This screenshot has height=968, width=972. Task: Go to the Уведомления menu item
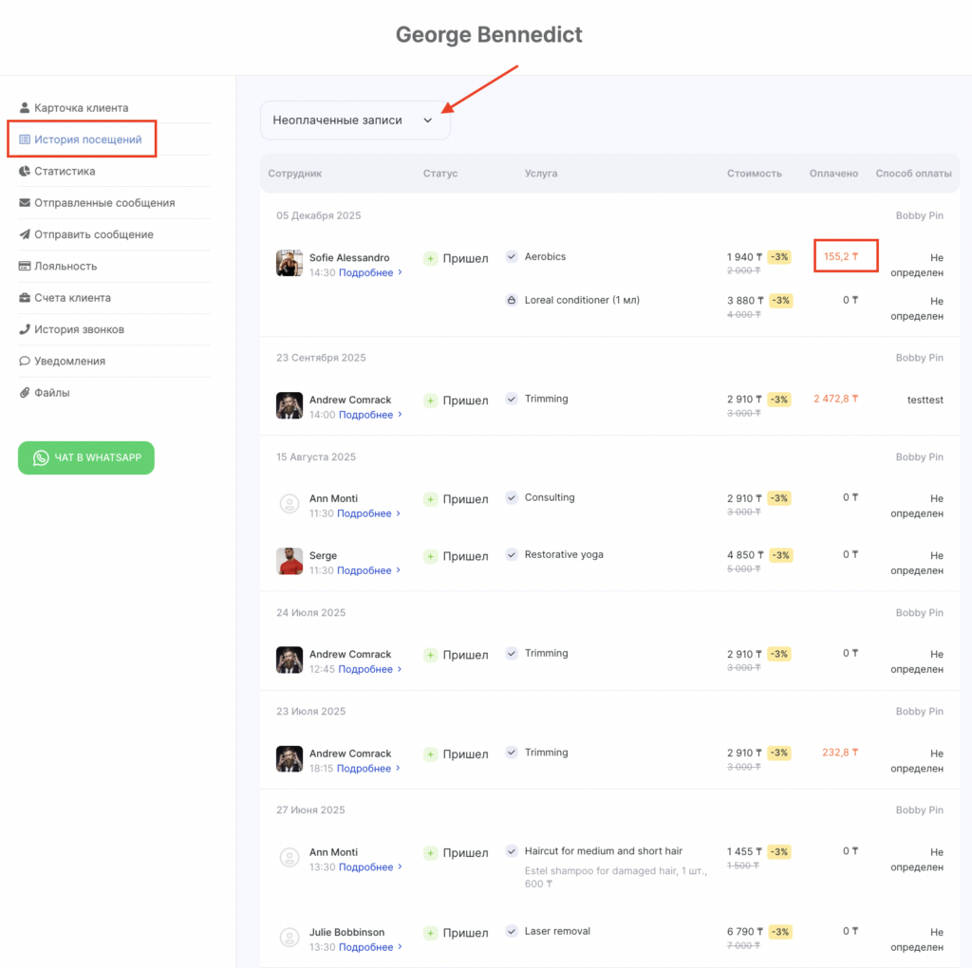coord(69,362)
